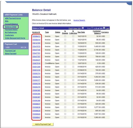Image resolution: width=133 pixels, height=128 pixels.
Task: Open invoice 15647676
Action: tap(36, 46)
